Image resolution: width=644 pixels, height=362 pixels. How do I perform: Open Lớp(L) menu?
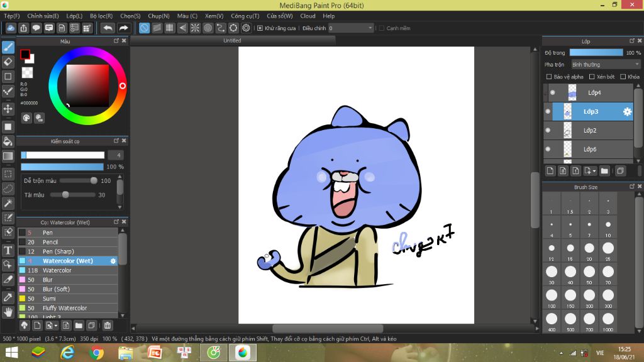coord(74,16)
